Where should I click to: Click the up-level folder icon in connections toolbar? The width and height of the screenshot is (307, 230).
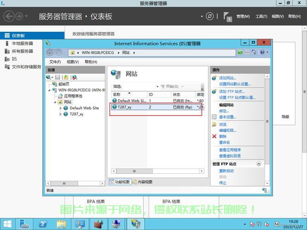66,77
